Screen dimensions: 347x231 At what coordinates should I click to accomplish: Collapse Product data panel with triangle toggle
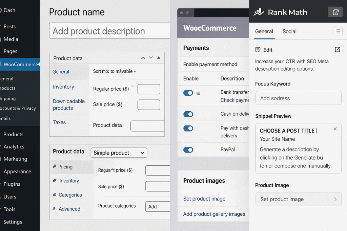point(159,57)
